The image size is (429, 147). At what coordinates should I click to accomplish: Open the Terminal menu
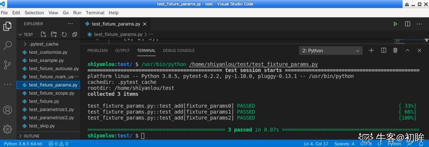95,13
